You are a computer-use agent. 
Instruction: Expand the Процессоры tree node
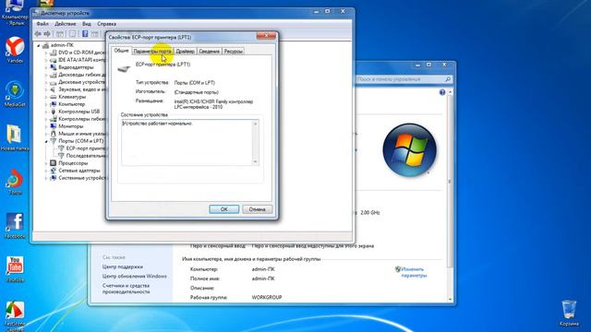tap(46, 163)
